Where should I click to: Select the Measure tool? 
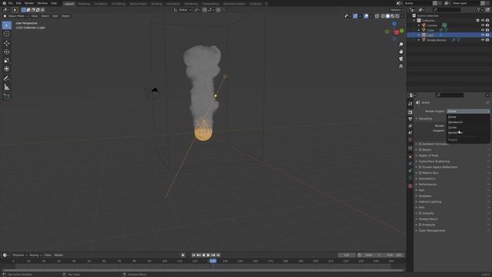click(7, 87)
